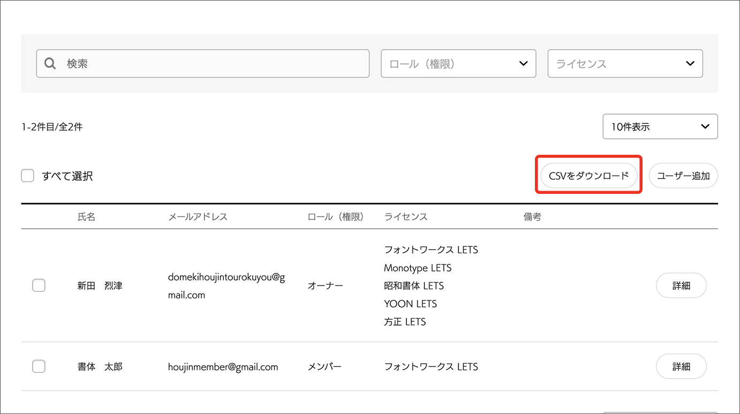This screenshot has height=414, width=740.
Task: Click the houjinmember@gmail.com email address
Action: [x=223, y=367]
